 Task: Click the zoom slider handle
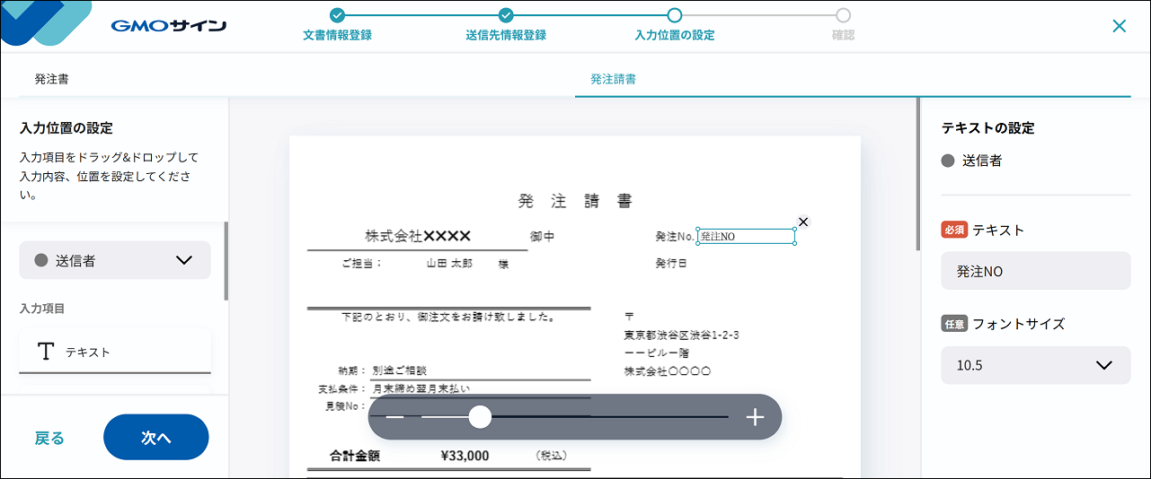[x=480, y=417]
